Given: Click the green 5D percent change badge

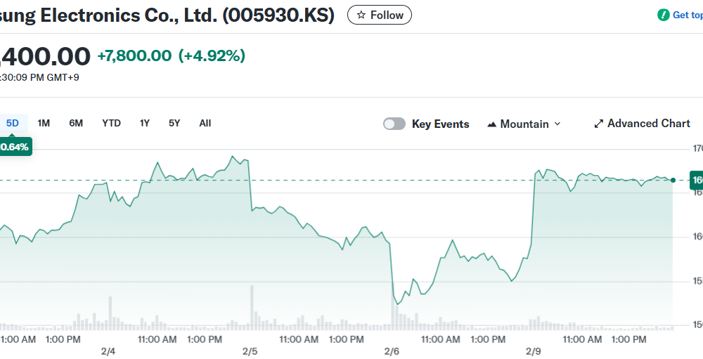Looking at the screenshot, I should tap(15, 147).
